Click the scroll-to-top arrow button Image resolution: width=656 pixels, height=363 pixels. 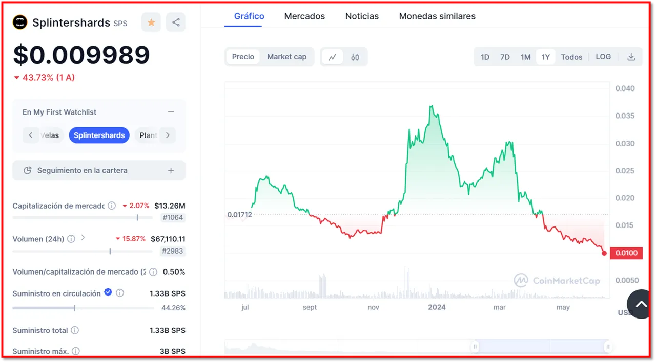pos(641,304)
